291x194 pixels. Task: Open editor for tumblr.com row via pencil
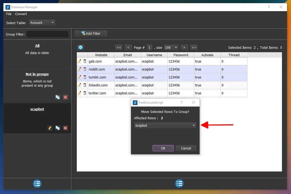tap(80, 77)
